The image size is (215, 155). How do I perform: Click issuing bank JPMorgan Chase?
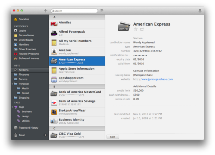pyautogui.click(x=143, y=75)
